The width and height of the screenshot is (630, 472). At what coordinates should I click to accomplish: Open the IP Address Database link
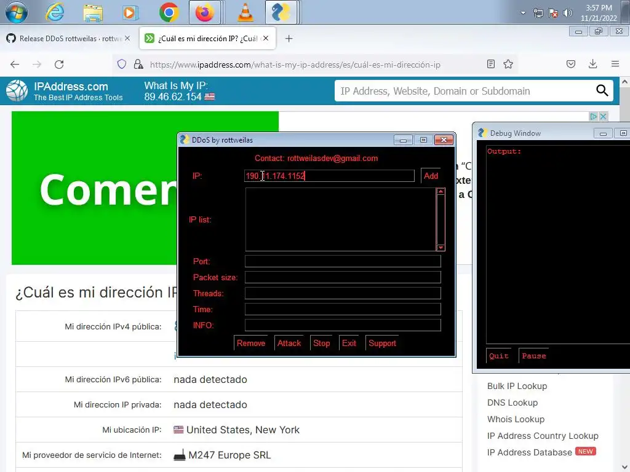tap(530, 452)
